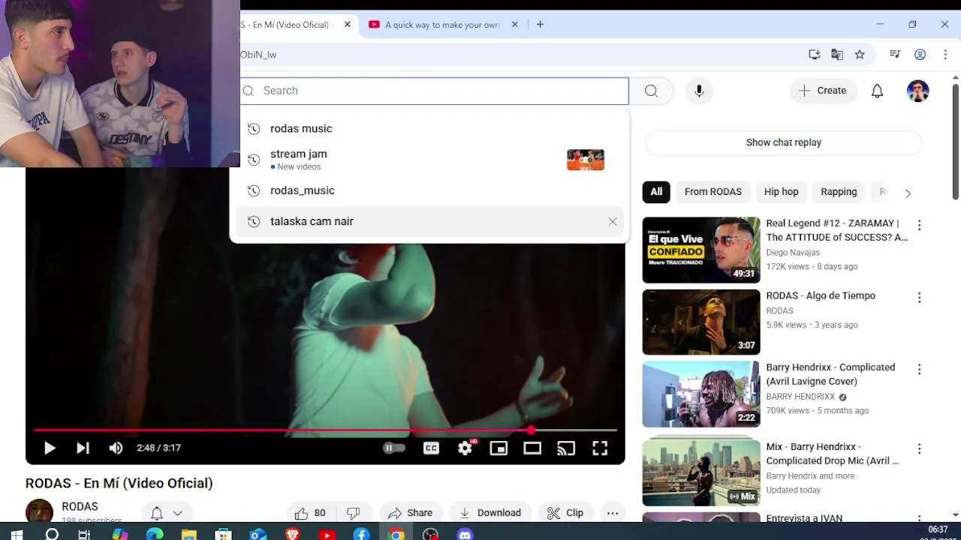Viewport: 961px width, 540px height.
Task: Toggle closed captions CC
Action: click(x=431, y=448)
